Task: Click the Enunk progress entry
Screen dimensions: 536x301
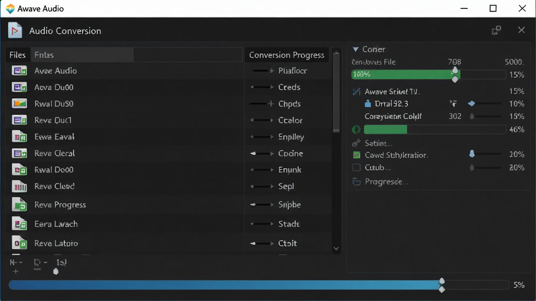Action: click(x=289, y=170)
